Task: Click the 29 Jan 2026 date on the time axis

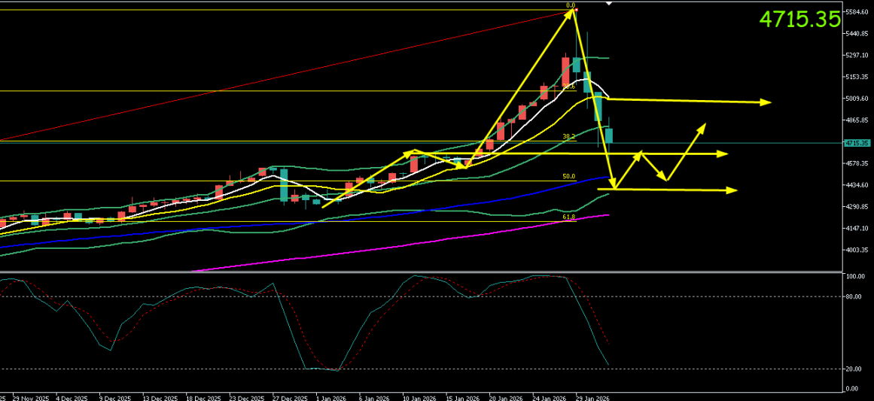Action: (x=592, y=398)
